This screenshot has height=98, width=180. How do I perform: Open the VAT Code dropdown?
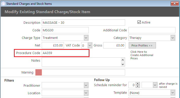pos(90,45)
